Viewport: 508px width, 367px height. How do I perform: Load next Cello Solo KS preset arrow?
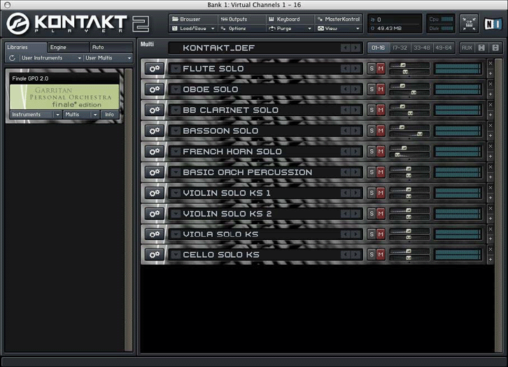[356, 255]
